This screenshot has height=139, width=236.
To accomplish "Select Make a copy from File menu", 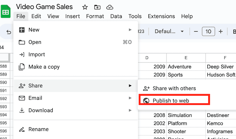I will click(x=44, y=67).
